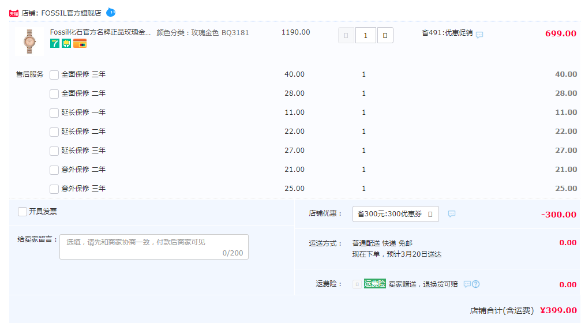Click the store total ¥399.00

pyautogui.click(x=558, y=310)
